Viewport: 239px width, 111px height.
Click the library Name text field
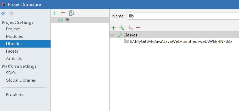[183, 16]
